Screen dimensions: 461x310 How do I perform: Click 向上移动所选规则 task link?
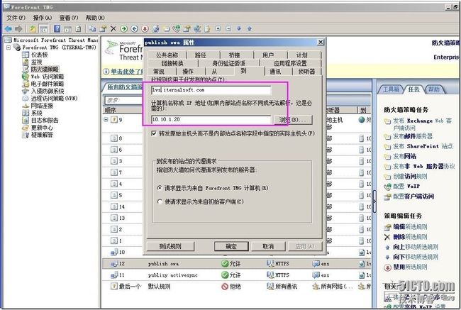point(416,247)
